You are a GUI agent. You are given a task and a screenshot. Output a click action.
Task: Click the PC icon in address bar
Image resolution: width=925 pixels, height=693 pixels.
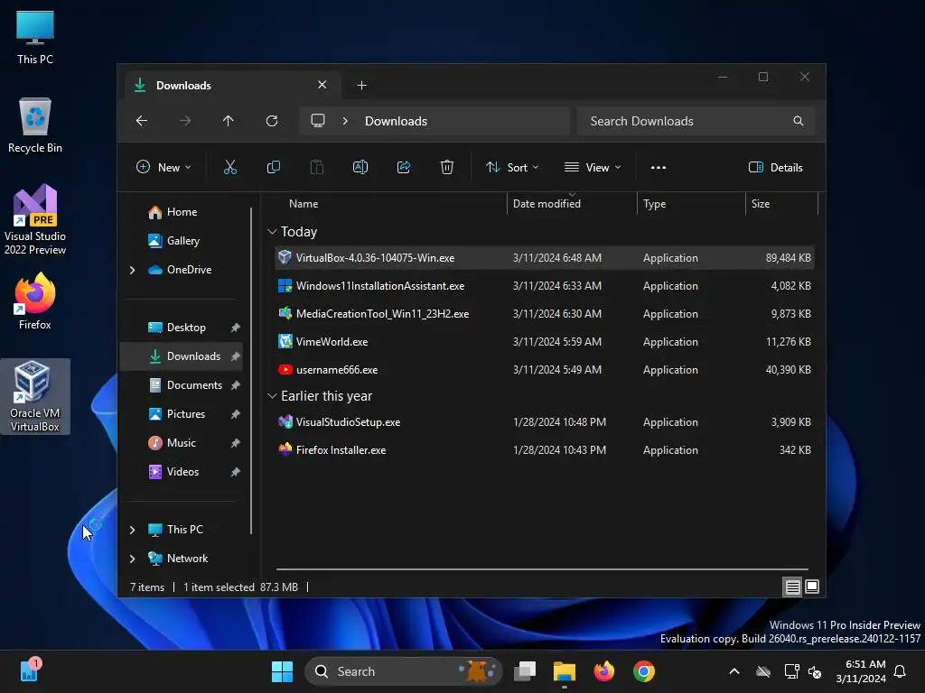pyautogui.click(x=318, y=121)
